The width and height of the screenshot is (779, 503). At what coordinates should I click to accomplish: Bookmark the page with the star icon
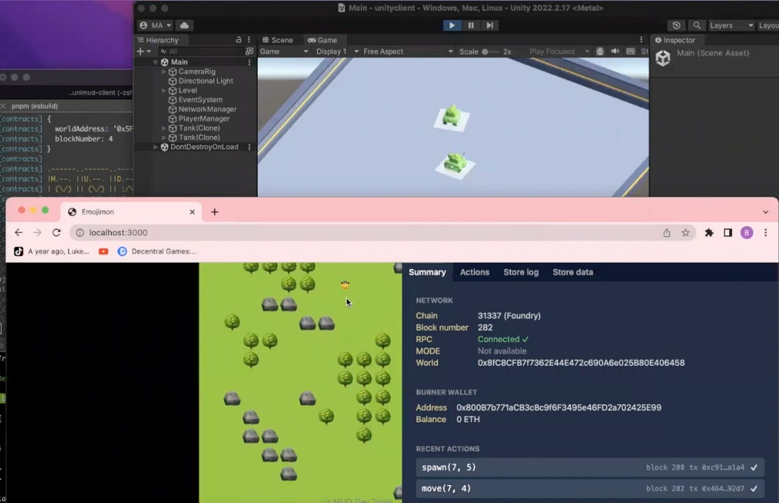(685, 233)
